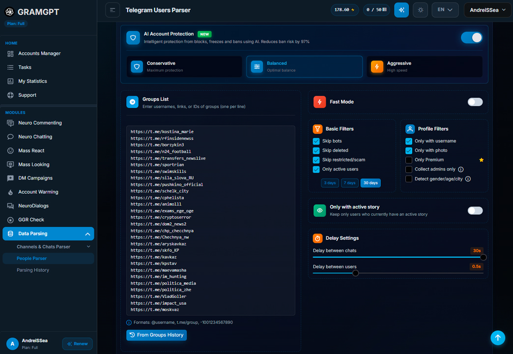Toggle the light/dark theme sun icon
Screen dimensions: 513x354
(421, 10)
